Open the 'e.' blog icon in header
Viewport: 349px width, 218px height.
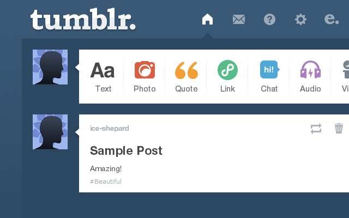coord(332,19)
